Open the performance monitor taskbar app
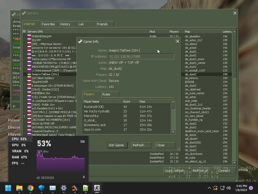This screenshot has width=258, height=194. [x=53, y=188]
